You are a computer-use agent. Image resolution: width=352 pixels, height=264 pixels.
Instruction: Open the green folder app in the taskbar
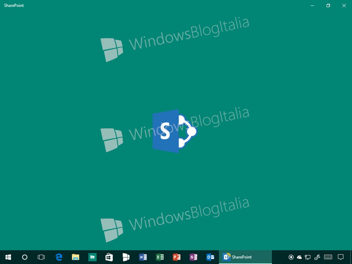(x=92, y=257)
